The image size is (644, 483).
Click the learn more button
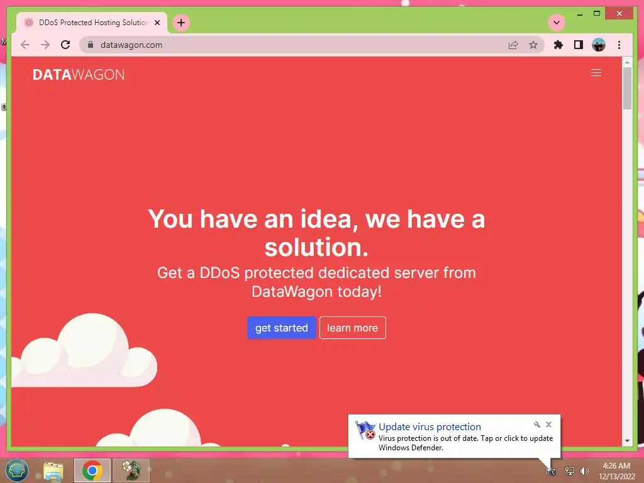(352, 328)
